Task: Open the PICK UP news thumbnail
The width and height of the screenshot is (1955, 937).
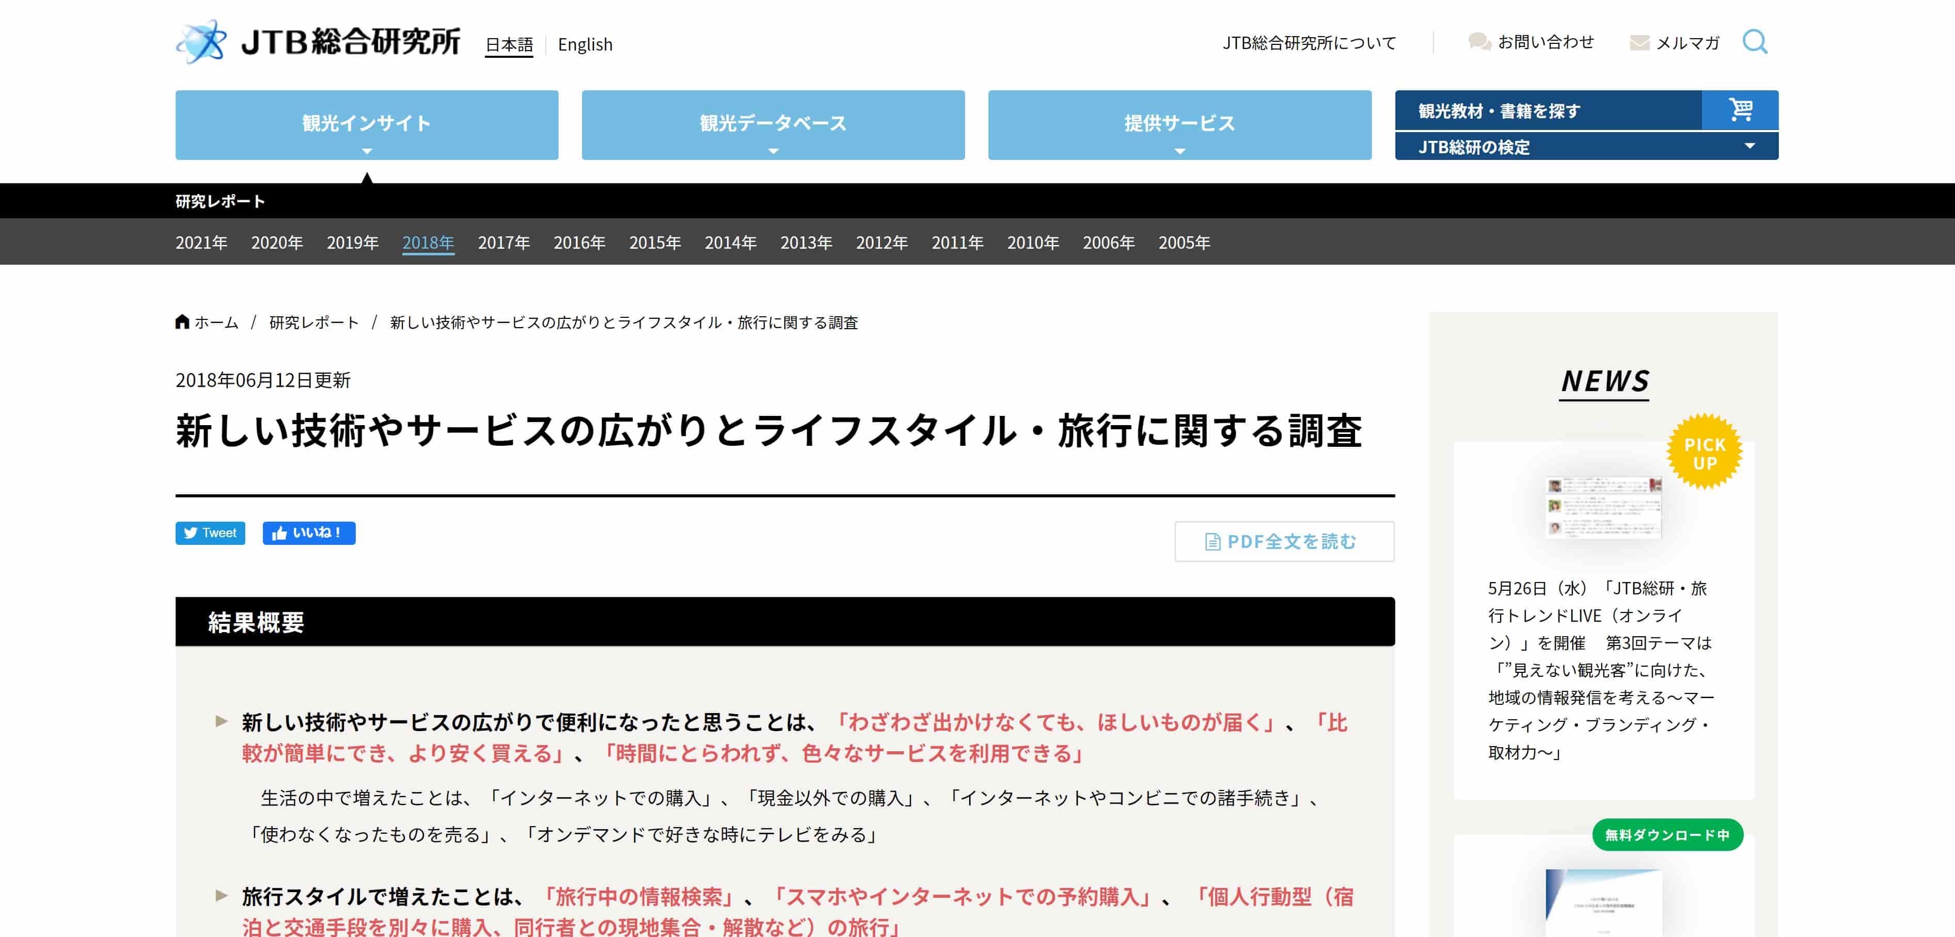Action: coord(1603,506)
